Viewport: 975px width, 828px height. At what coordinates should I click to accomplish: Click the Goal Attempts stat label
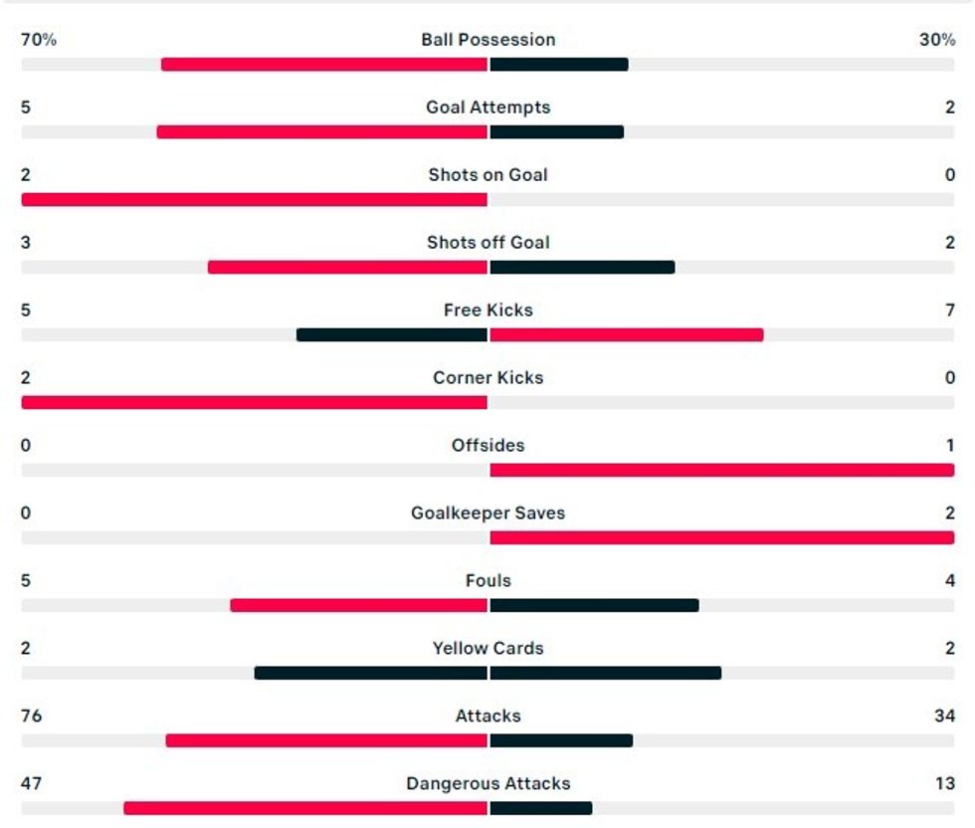(x=487, y=107)
